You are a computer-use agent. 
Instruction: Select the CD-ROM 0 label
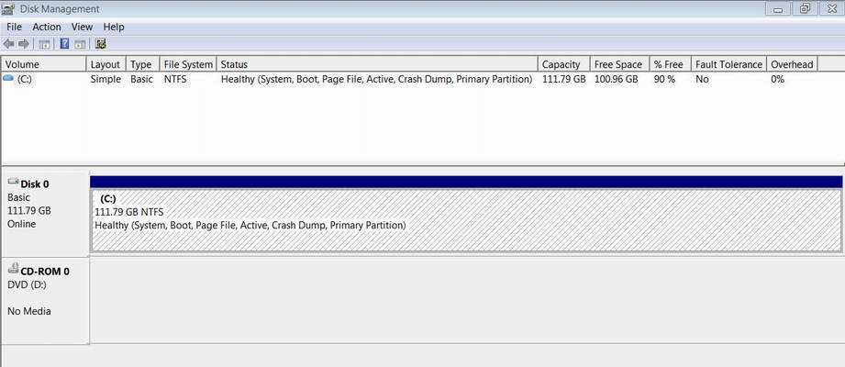[45, 271]
